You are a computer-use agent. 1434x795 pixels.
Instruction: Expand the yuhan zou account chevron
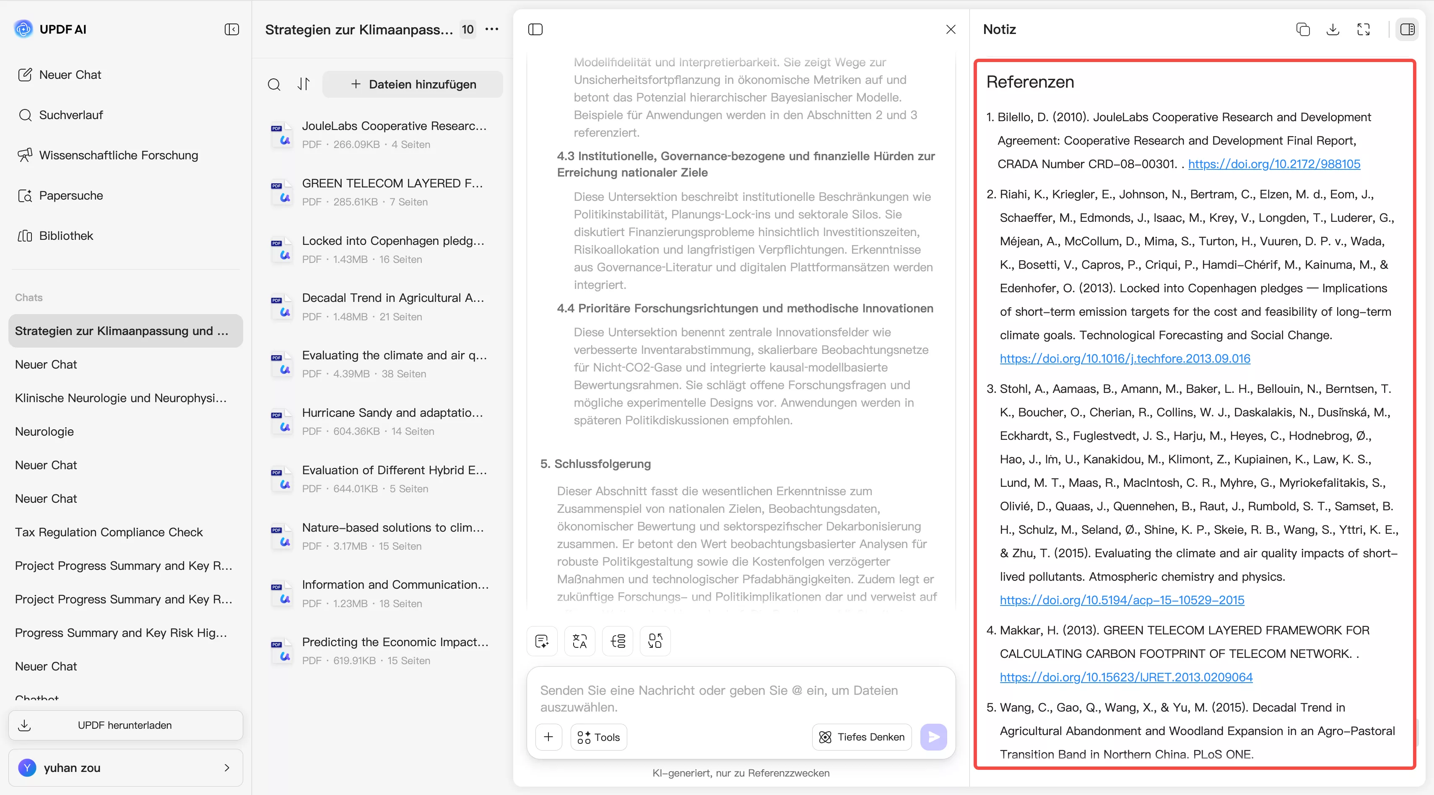226,768
